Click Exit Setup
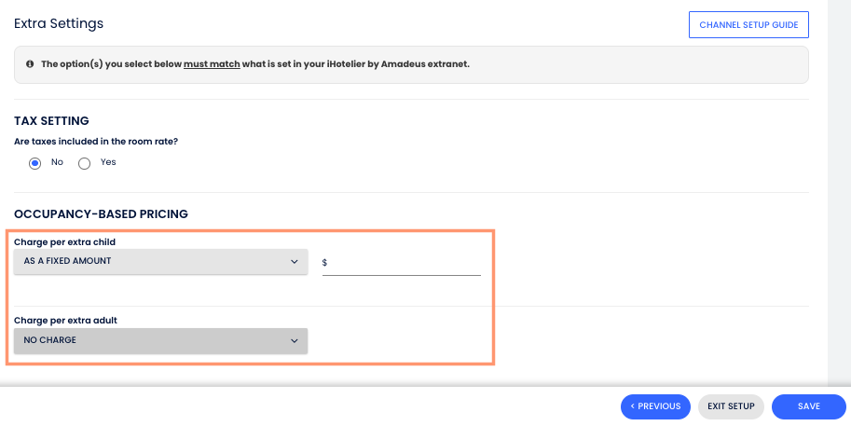The image size is (851, 426). tap(731, 406)
